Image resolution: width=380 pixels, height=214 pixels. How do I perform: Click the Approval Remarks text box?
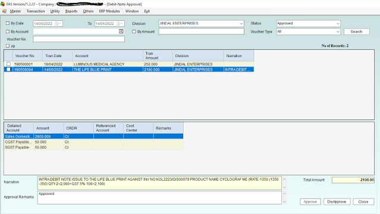(x=159, y=197)
